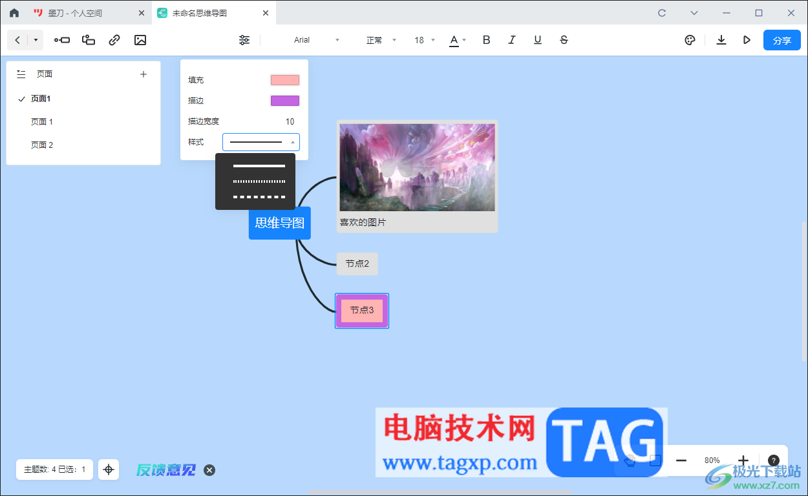
Task: Click the 80% zoom level
Action: [x=712, y=460]
